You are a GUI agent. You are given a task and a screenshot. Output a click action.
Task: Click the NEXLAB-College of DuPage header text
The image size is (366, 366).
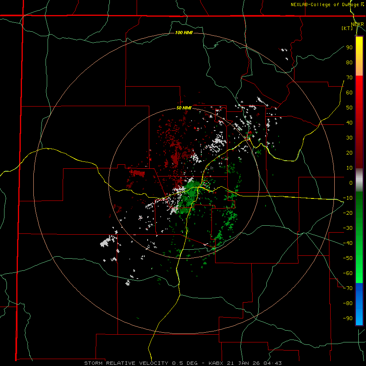click(x=327, y=4)
